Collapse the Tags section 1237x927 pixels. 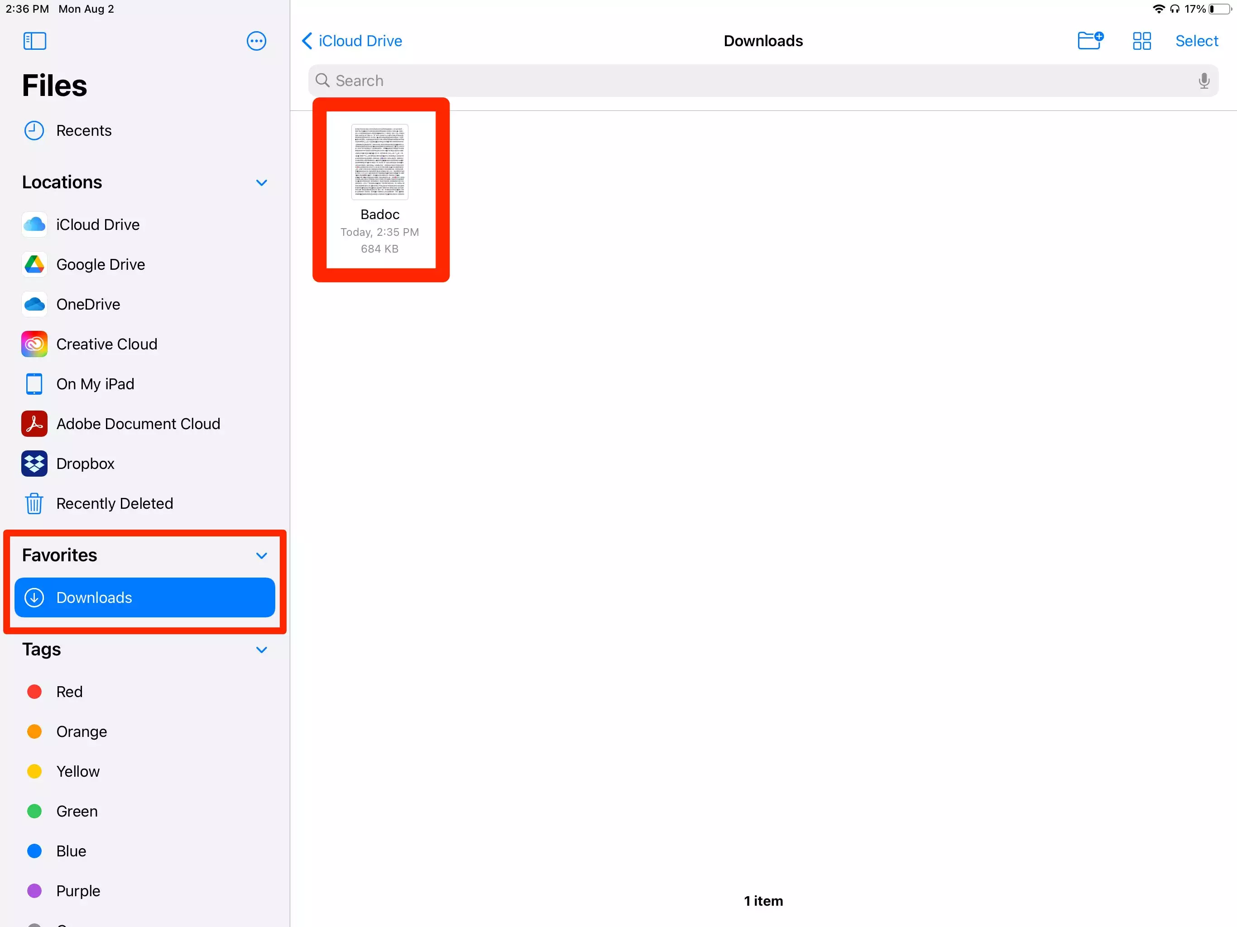point(261,650)
